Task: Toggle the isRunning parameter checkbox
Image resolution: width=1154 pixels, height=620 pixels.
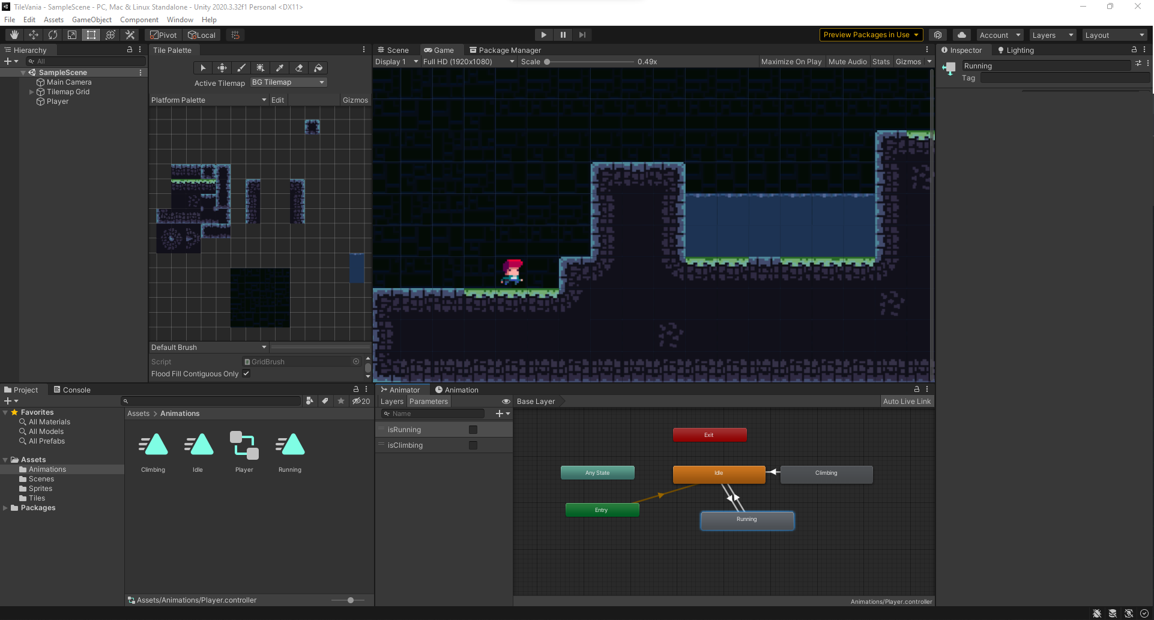Action: pos(473,430)
